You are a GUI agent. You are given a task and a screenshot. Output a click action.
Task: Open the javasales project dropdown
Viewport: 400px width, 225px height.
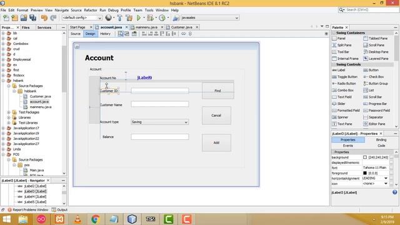coord(210,17)
